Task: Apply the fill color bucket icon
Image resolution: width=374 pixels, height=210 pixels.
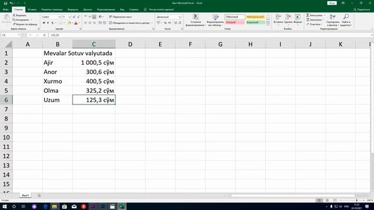Action: click(x=69, y=23)
